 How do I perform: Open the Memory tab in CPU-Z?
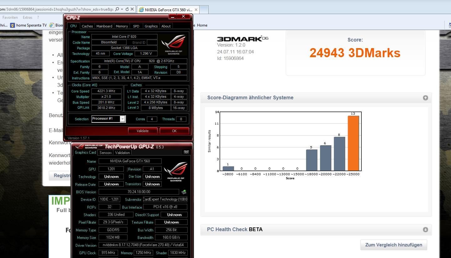click(122, 26)
